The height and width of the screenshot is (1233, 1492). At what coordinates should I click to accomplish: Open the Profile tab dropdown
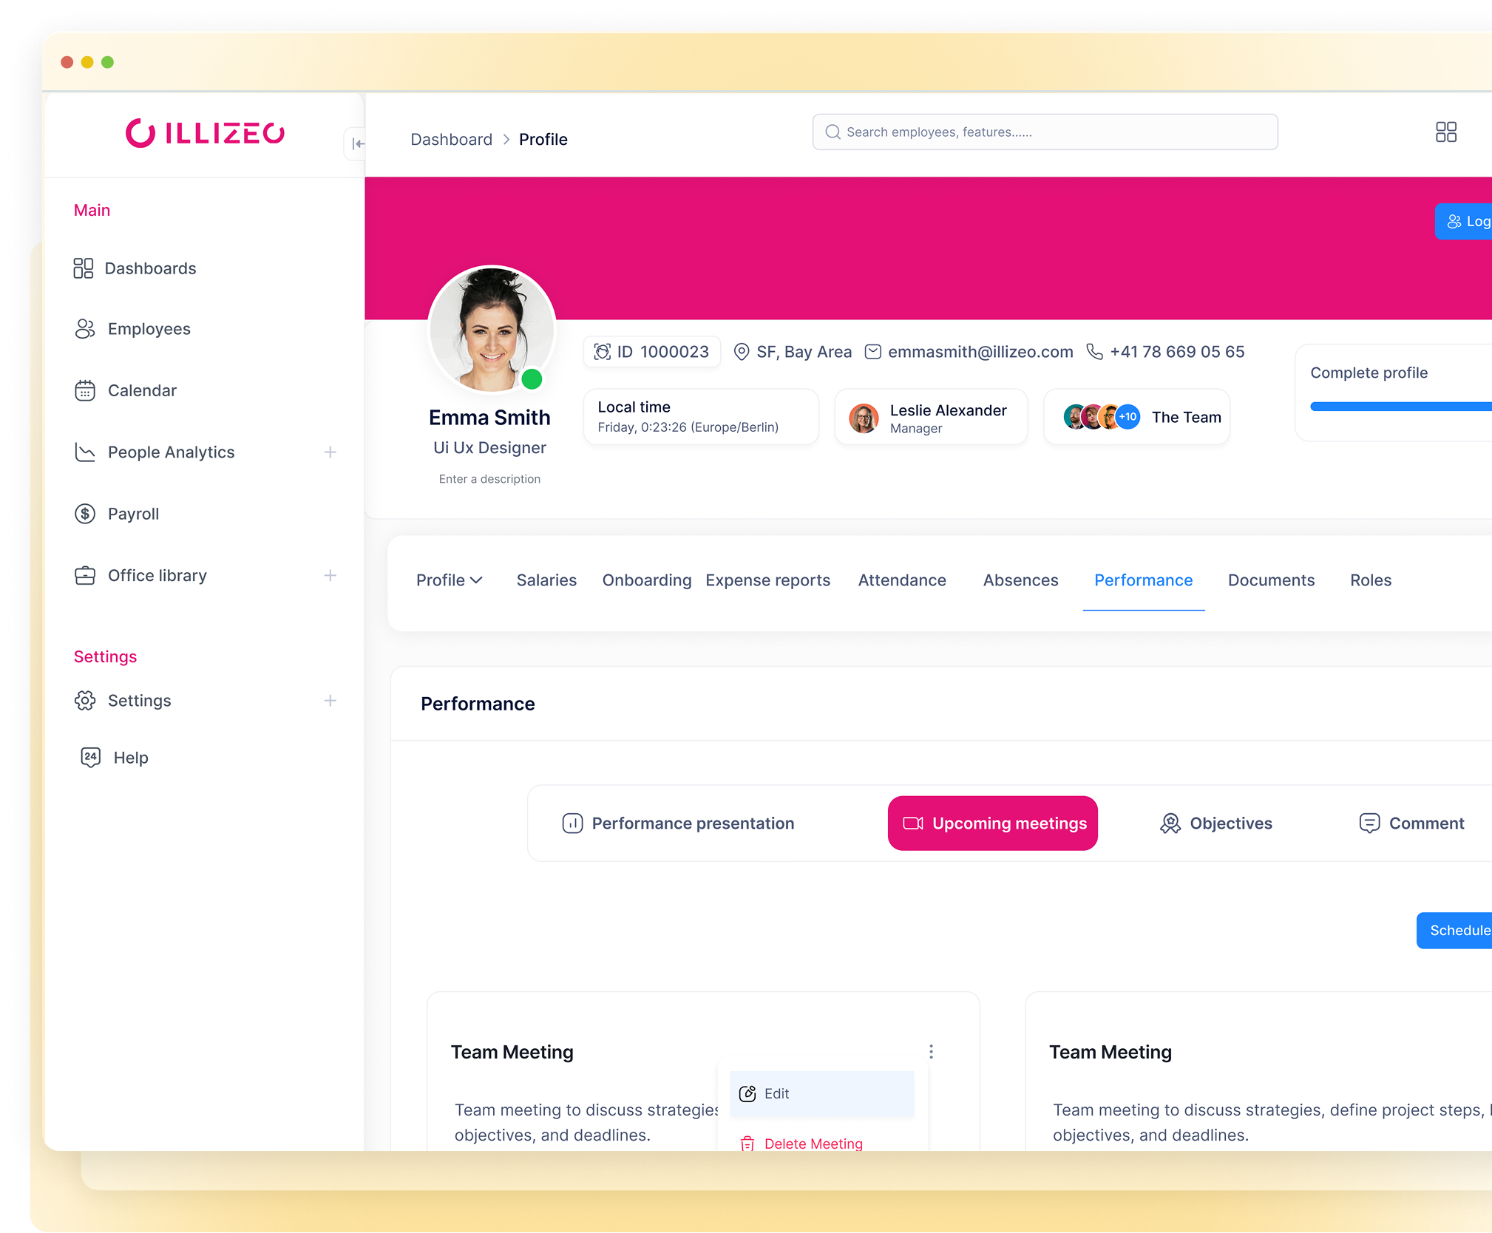pos(449,580)
